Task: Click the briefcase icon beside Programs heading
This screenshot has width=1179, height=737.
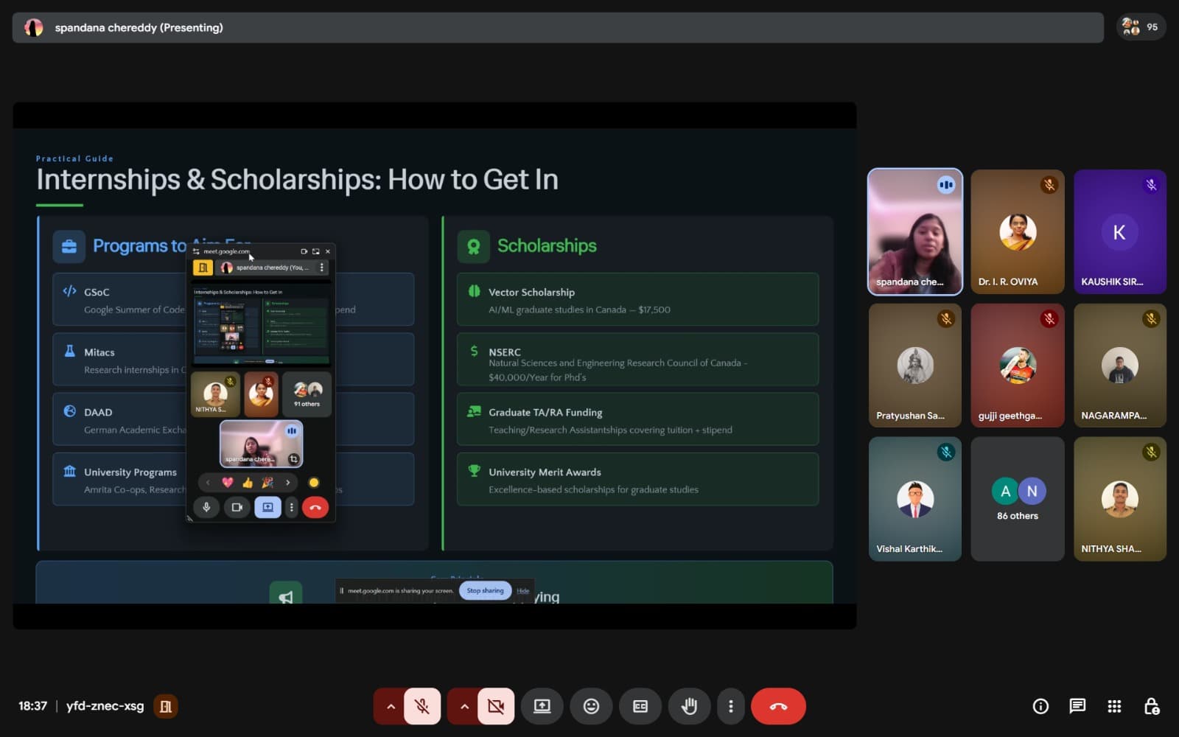Action: coord(69,246)
